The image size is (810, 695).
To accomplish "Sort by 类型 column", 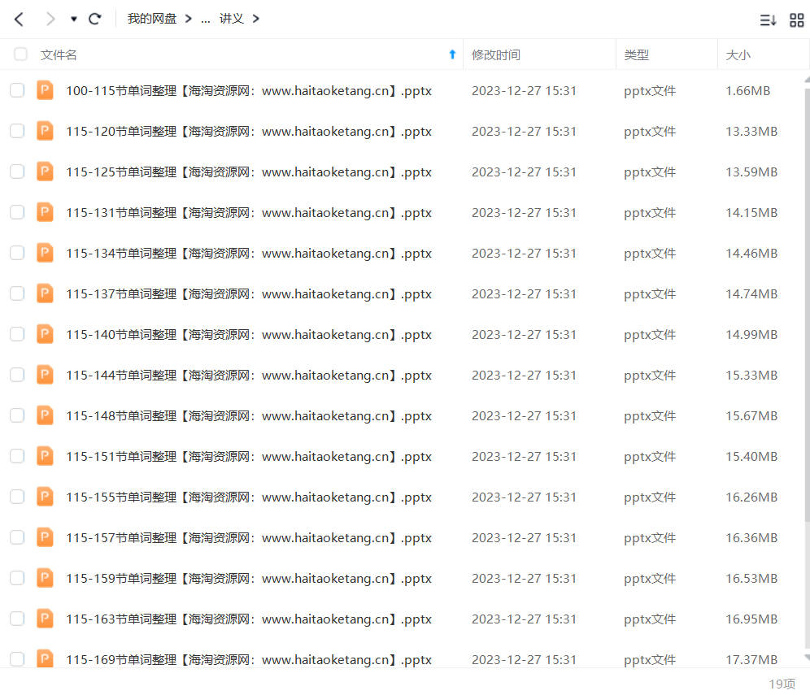I will (637, 54).
